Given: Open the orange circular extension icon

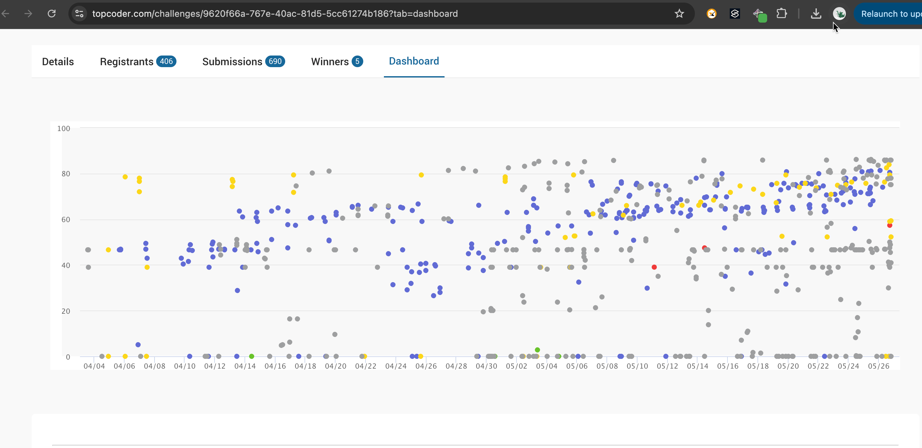Looking at the screenshot, I should pyautogui.click(x=711, y=14).
